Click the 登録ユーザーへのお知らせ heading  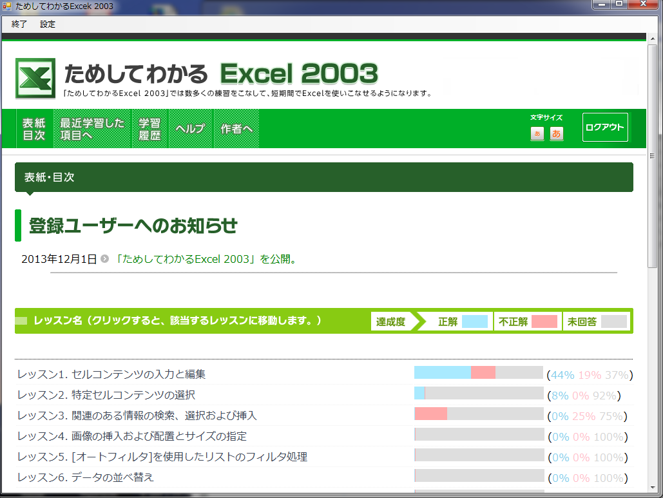coord(133,225)
